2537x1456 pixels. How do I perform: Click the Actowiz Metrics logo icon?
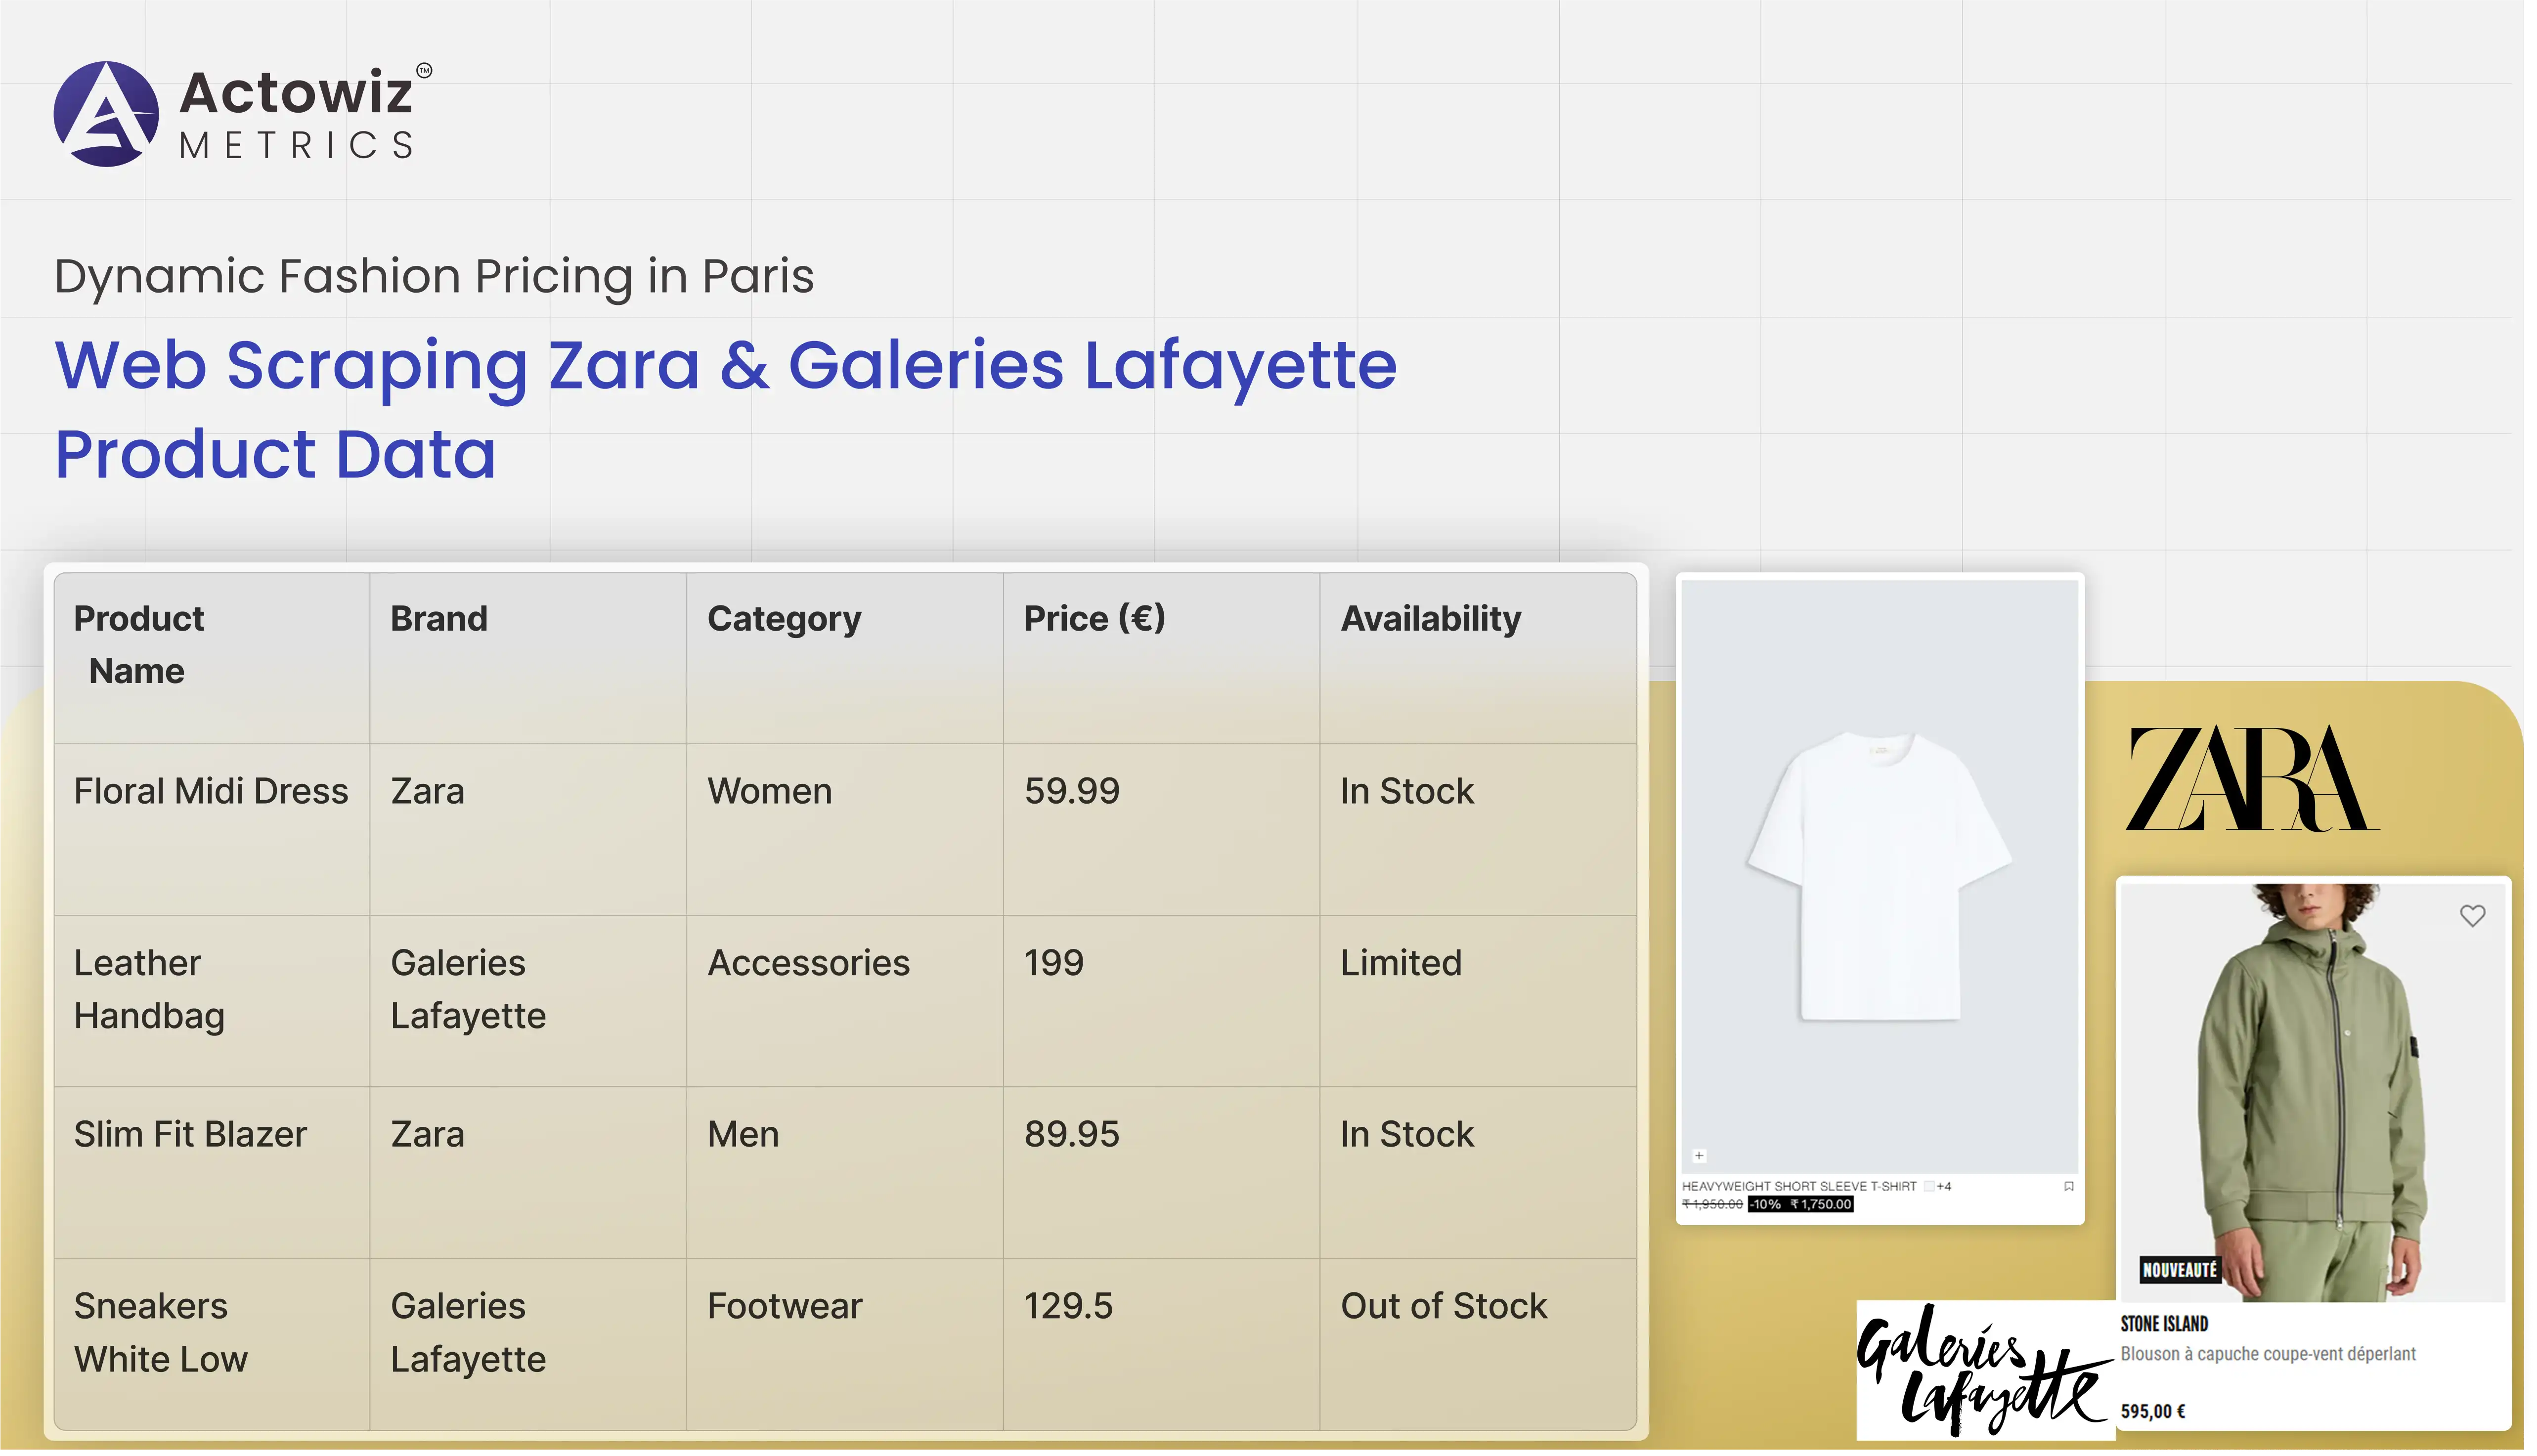(x=106, y=114)
